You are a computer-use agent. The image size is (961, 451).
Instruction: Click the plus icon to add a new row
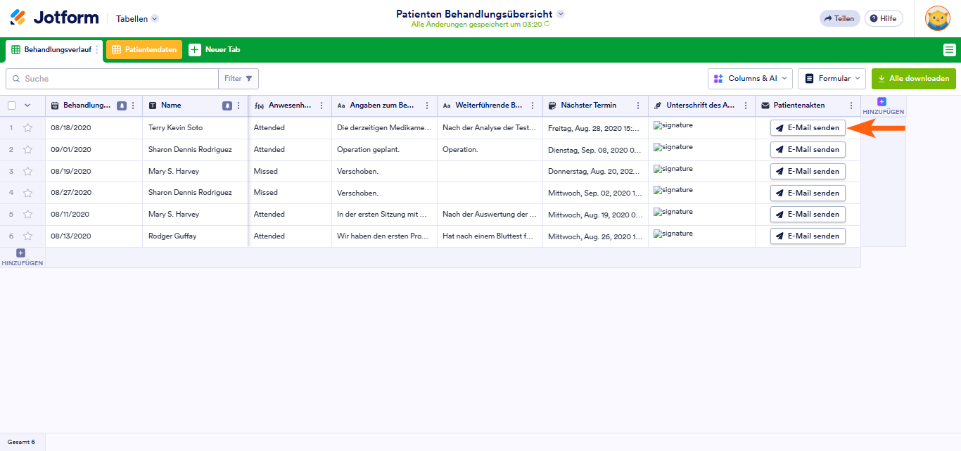tap(20, 253)
